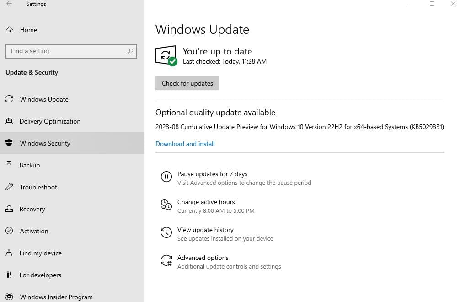Click the Find my device person icon
Viewport: 460px width, 302px height.
point(9,253)
